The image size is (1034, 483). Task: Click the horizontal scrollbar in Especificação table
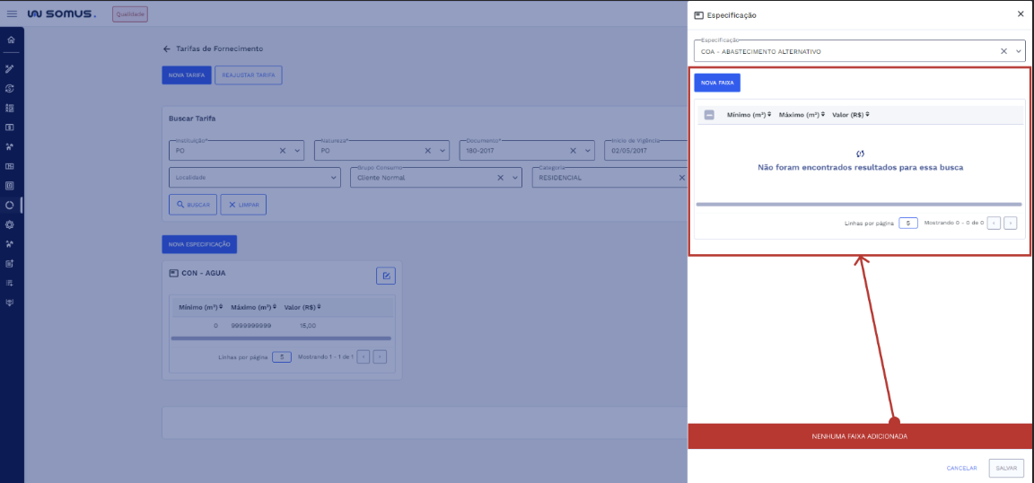click(858, 205)
